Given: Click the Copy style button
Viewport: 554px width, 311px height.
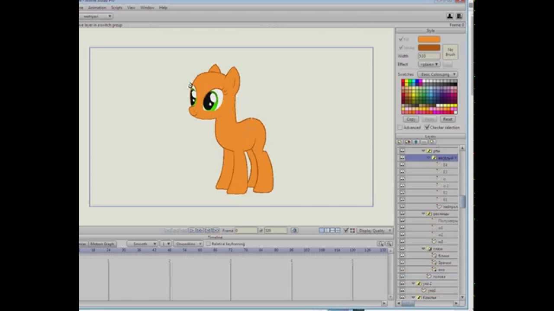Looking at the screenshot, I should [411, 119].
